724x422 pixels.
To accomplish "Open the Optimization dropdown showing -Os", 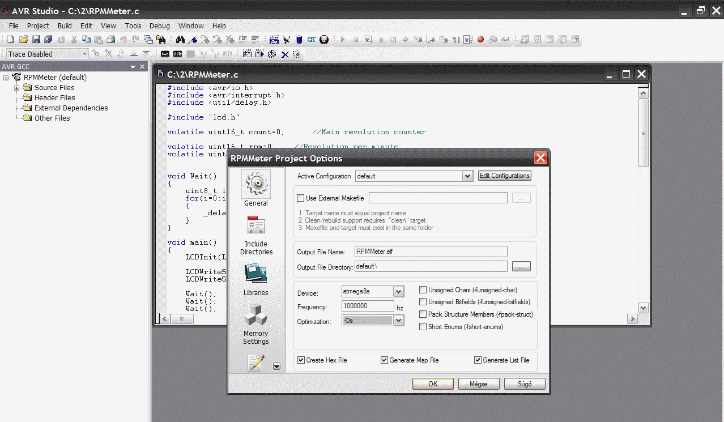I will (x=398, y=321).
